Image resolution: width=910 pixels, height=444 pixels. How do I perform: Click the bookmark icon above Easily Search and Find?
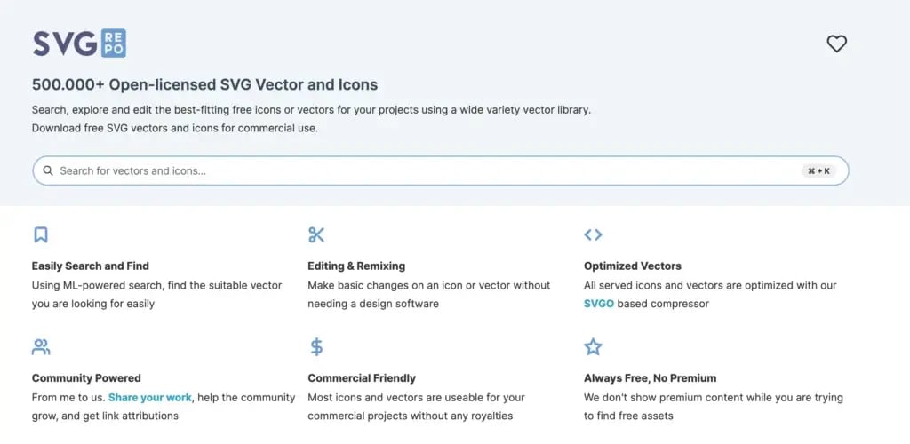(x=41, y=234)
